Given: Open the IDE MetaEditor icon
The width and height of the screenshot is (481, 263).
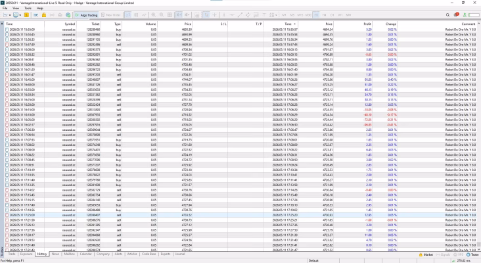Looking at the screenshot, I should tap(36, 14).
